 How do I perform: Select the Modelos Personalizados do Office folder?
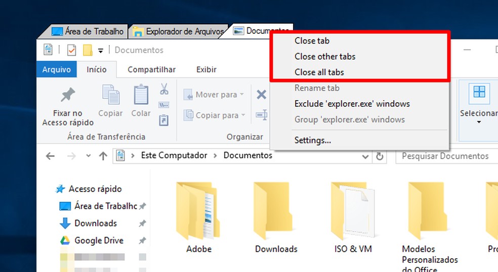click(430, 226)
